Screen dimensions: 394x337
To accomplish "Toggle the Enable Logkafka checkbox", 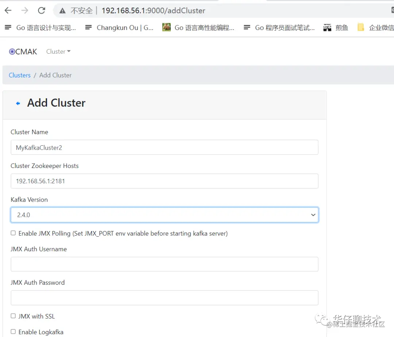I will pyautogui.click(x=13, y=332).
